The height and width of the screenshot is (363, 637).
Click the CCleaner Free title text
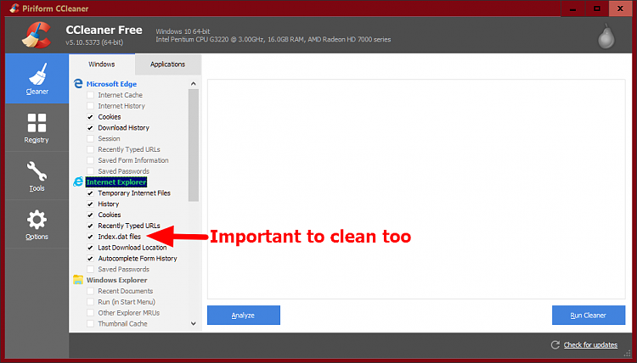point(104,30)
